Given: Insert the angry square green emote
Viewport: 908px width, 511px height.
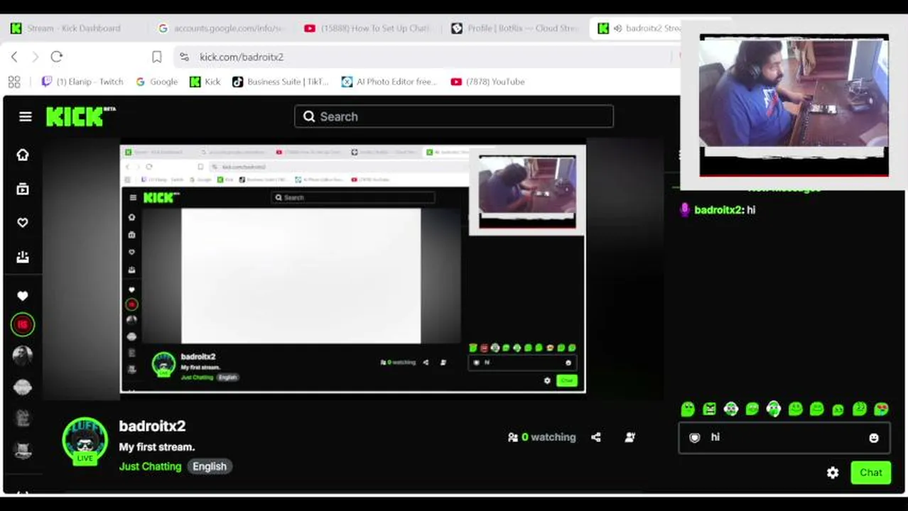Looking at the screenshot, I should coord(709,409).
